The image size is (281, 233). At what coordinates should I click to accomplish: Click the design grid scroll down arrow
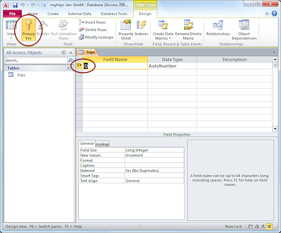point(275,129)
